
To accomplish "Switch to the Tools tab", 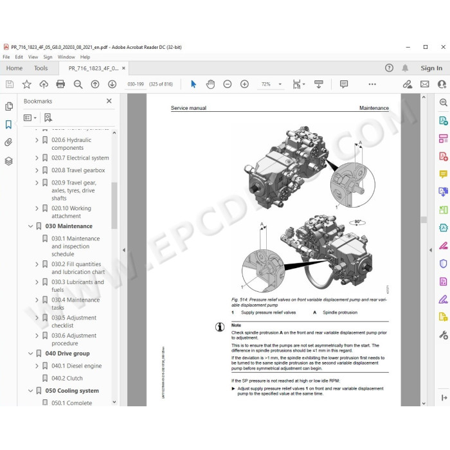I will pos(40,68).
